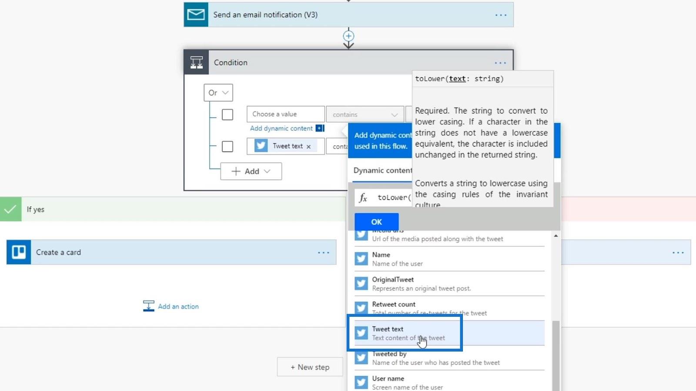Open the Add condition dropdown button
This screenshot has height=391, width=696.
pos(251,171)
